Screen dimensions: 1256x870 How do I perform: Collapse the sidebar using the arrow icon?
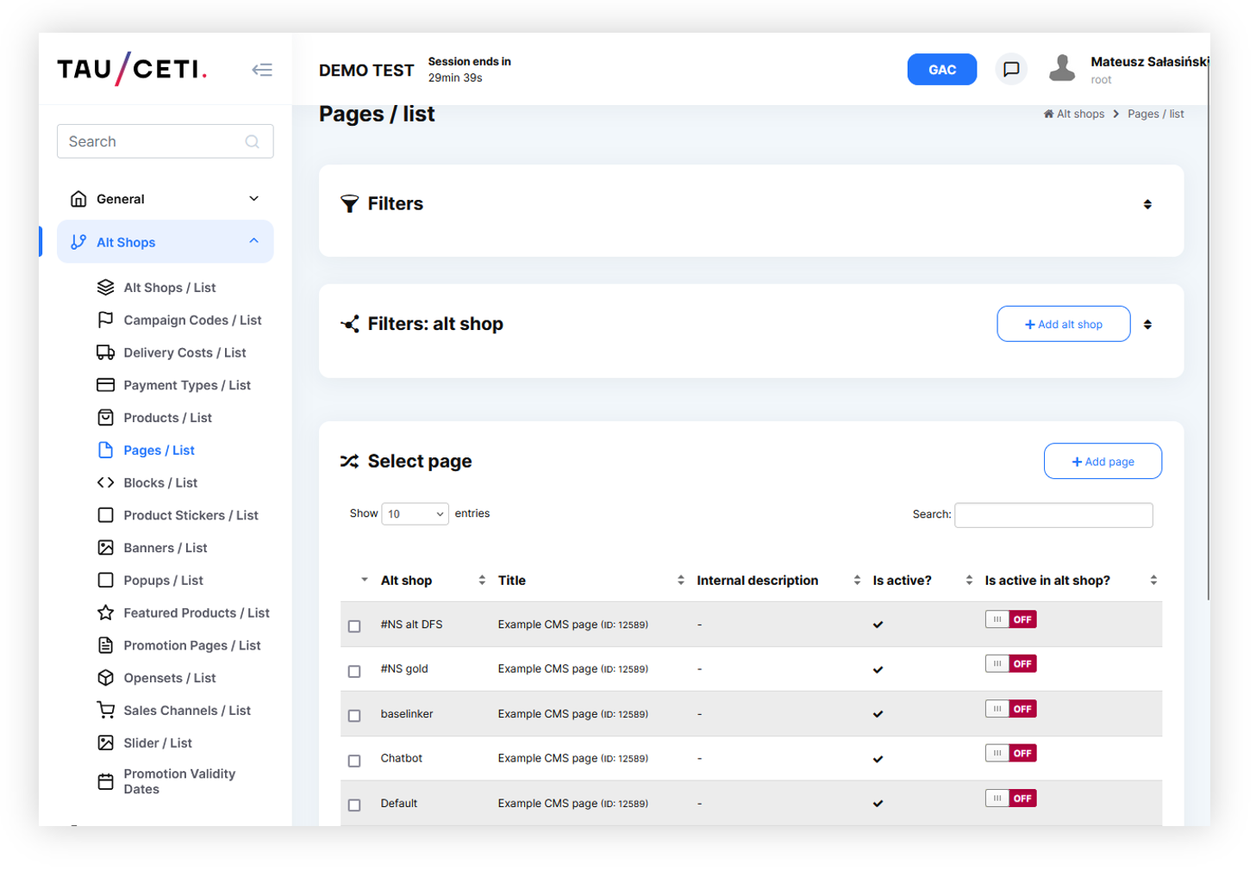coord(262,70)
